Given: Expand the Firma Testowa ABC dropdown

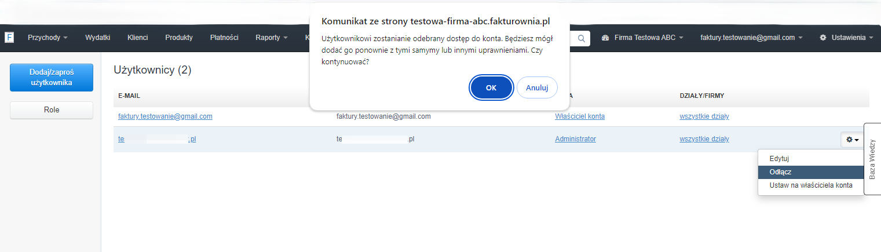Looking at the screenshot, I should [642, 38].
